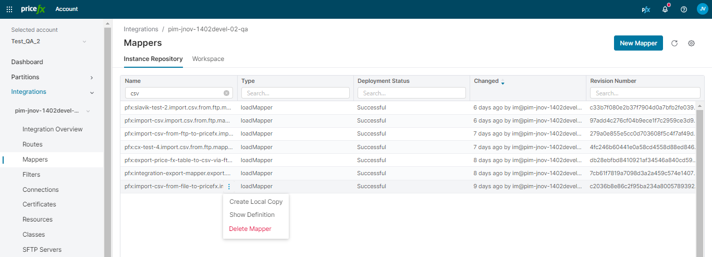Open the help question mark icon
This screenshot has width=712, height=257.
(684, 9)
